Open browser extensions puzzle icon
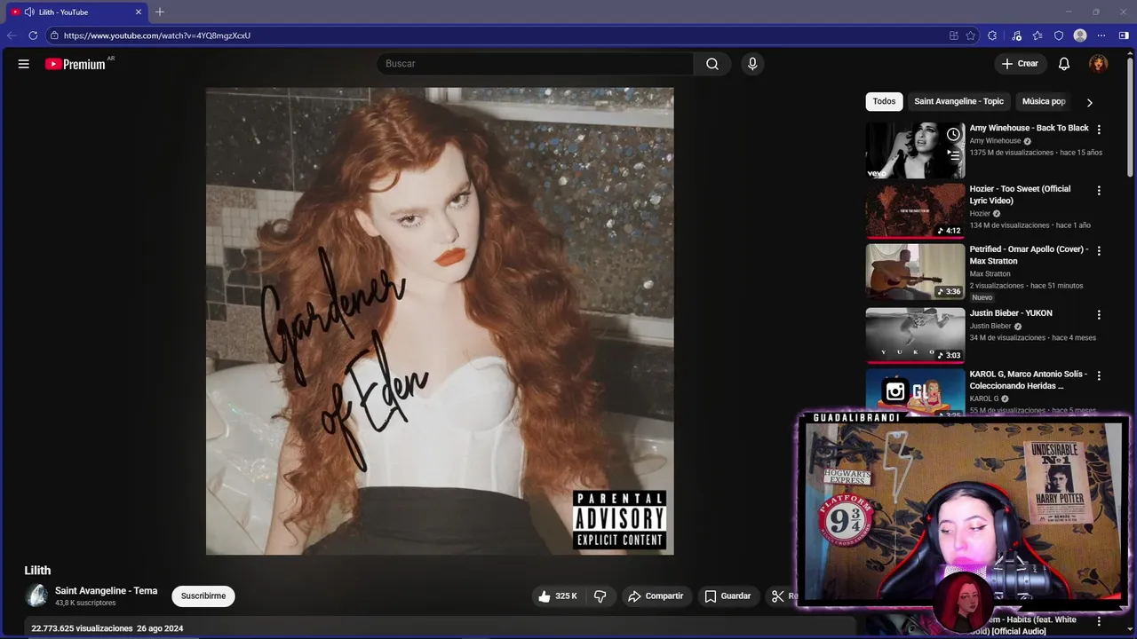The height and width of the screenshot is (639, 1137). coord(992,35)
